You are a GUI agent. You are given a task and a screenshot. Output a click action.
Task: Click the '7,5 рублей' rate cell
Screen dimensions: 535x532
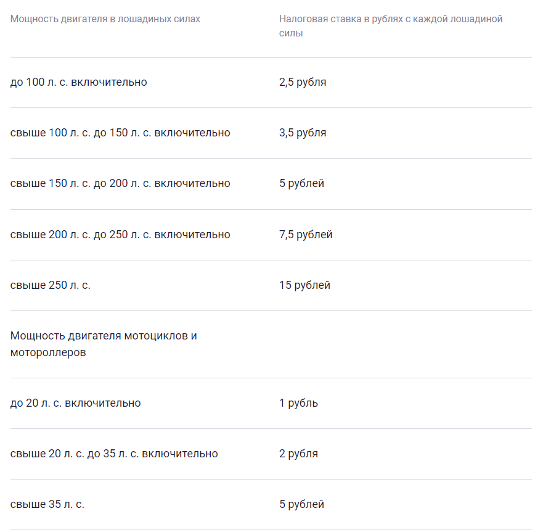point(306,235)
